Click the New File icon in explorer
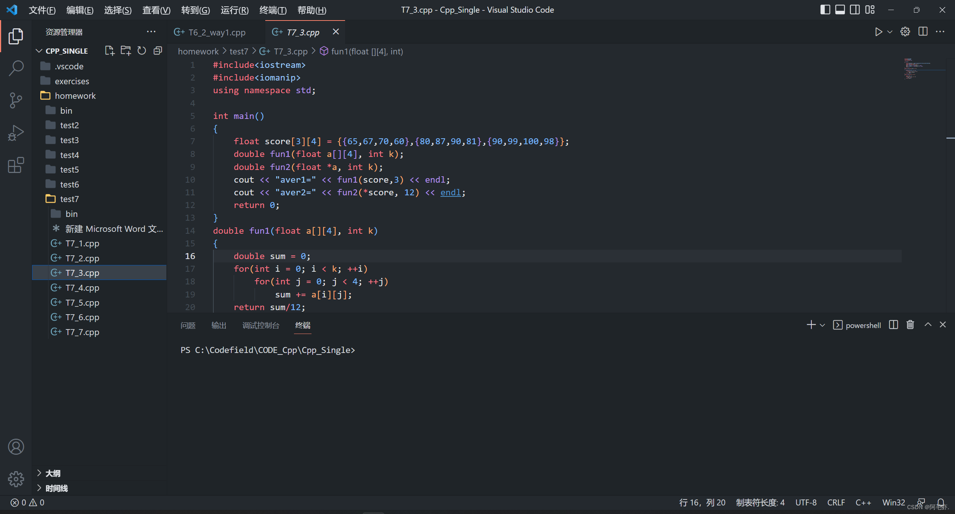The image size is (955, 514). pos(109,51)
